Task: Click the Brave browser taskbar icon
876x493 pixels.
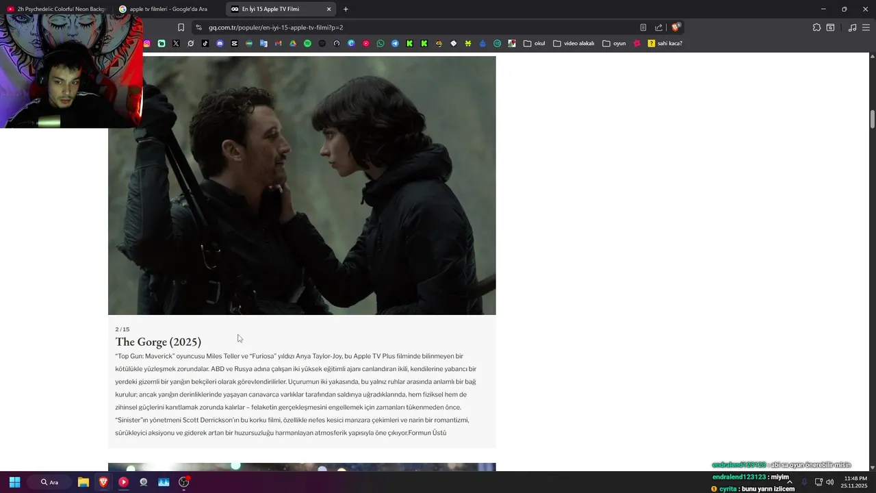Action: coord(103,482)
